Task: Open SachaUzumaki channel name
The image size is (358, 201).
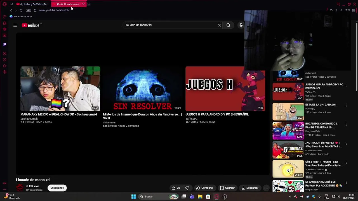Action: coord(29,119)
